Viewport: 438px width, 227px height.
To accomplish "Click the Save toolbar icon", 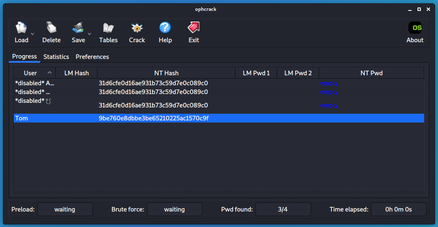I will 78,28.
